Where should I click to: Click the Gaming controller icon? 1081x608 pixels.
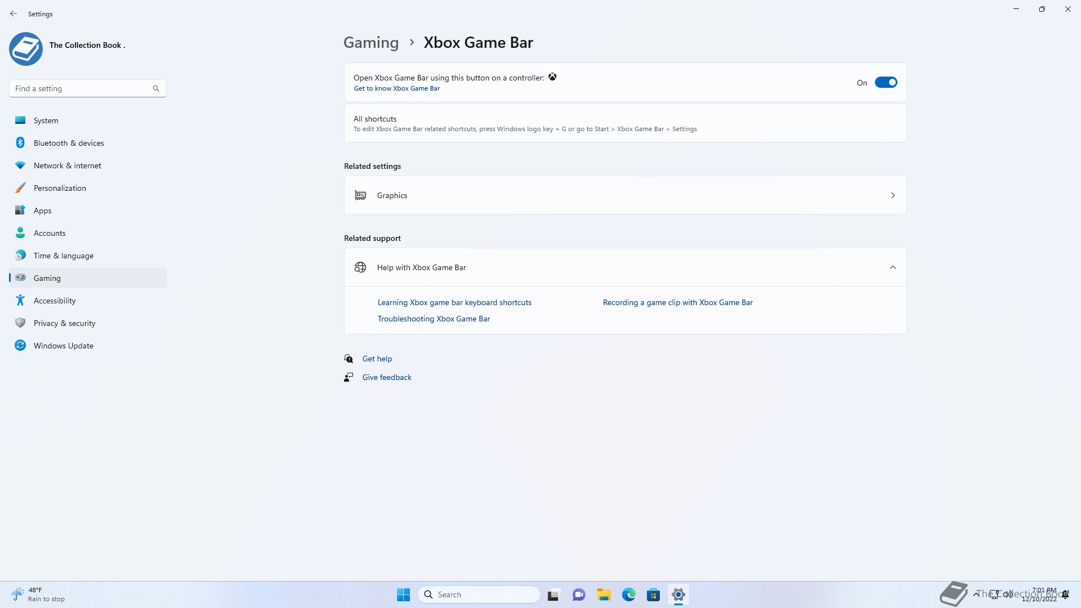[20, 278]
